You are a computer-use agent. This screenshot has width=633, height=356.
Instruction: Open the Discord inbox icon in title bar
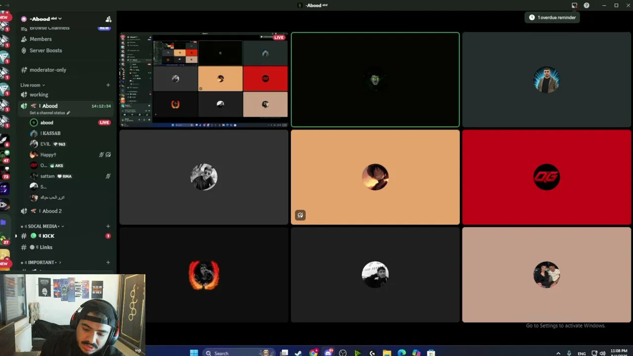point(574,5)
